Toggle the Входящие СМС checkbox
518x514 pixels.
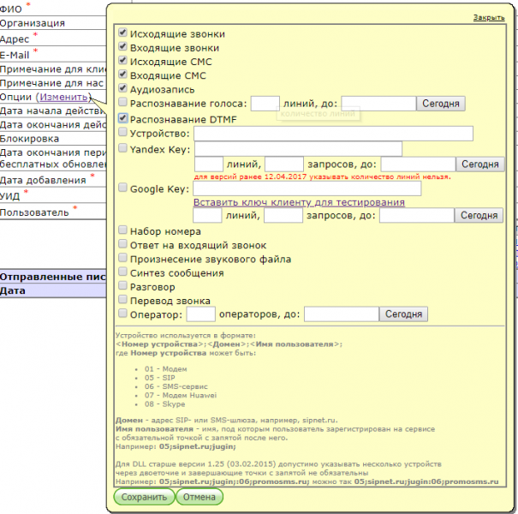pyautogui.click(x=122, y=74)
